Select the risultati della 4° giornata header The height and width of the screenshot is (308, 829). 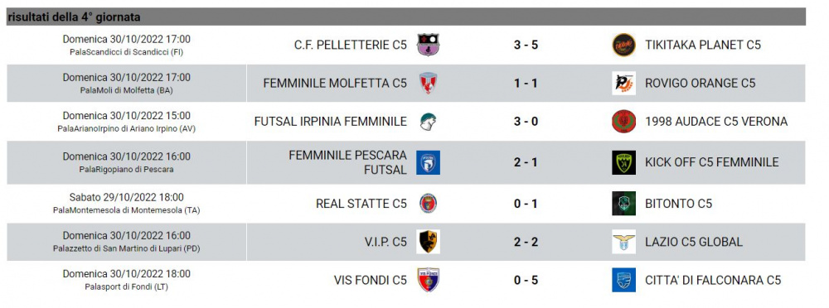click(x=74, y=17)
